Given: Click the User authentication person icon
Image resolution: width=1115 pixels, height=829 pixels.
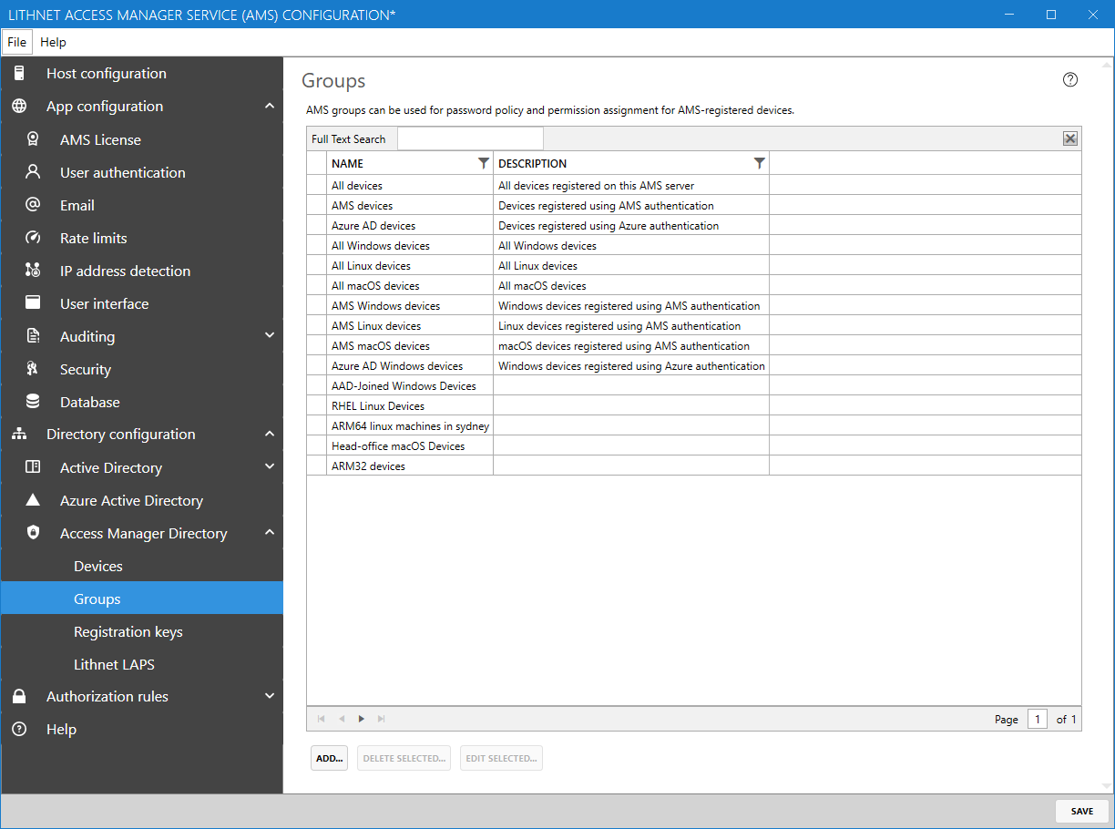Looking at the screenshot, I should click(33, 172).
